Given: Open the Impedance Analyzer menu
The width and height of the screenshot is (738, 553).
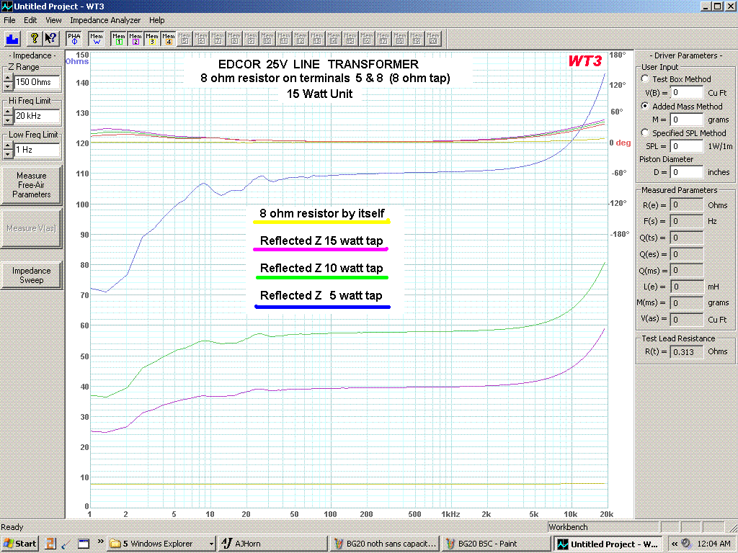Looking at the screenshot, I should 105,20.
